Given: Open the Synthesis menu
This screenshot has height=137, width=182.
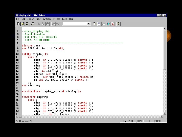Looking at the screenshot, I should point(47,19).
